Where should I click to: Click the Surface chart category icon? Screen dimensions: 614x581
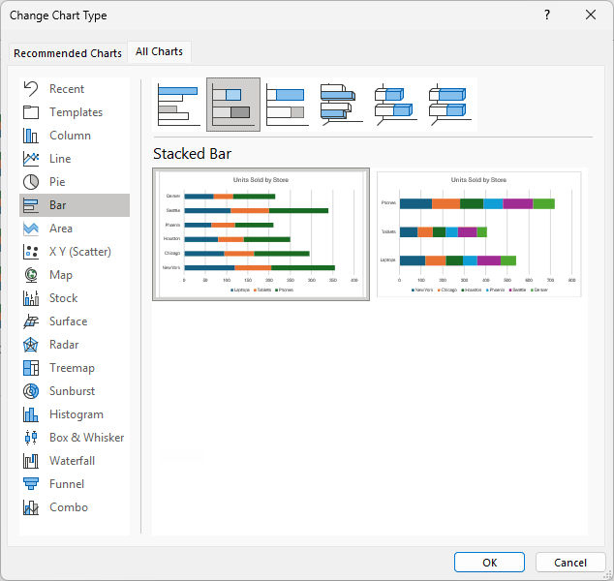coord(31,321)
